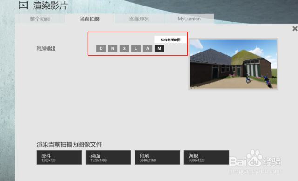This screenshot has height=181, width=298.
Task: Toggle the S additional output
Action: point(124,48)
